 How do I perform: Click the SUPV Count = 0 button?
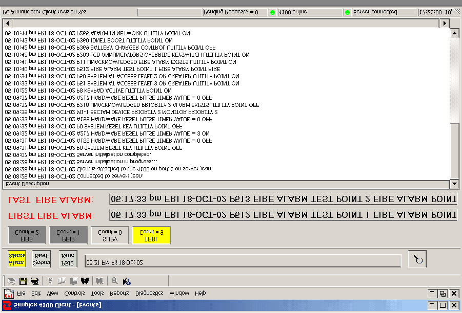110,235
